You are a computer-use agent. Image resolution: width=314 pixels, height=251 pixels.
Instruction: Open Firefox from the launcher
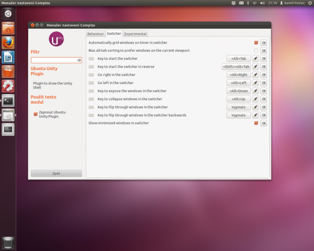pyautogui.click(x=8, y=43)
